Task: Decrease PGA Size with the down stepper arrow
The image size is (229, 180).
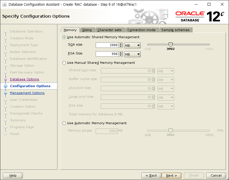Action: [120, 55]
